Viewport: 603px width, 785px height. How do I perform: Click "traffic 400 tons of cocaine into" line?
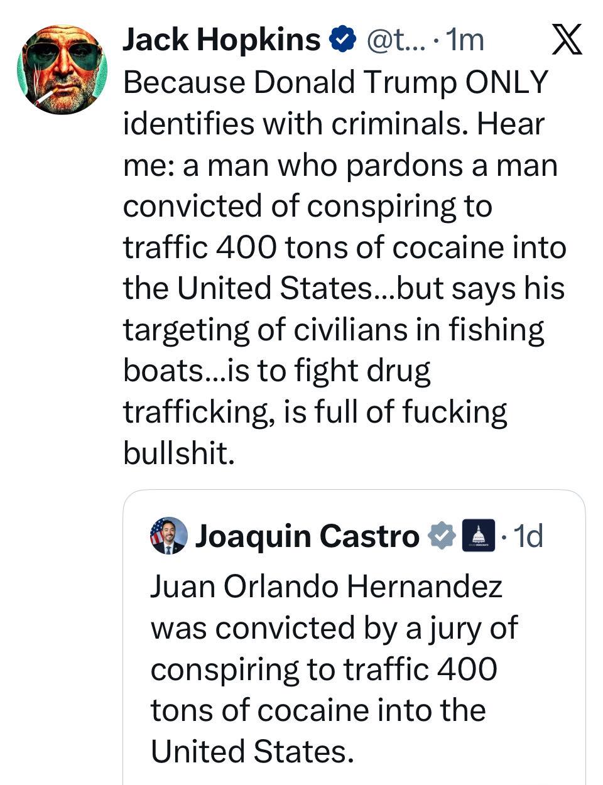point(344,247)
